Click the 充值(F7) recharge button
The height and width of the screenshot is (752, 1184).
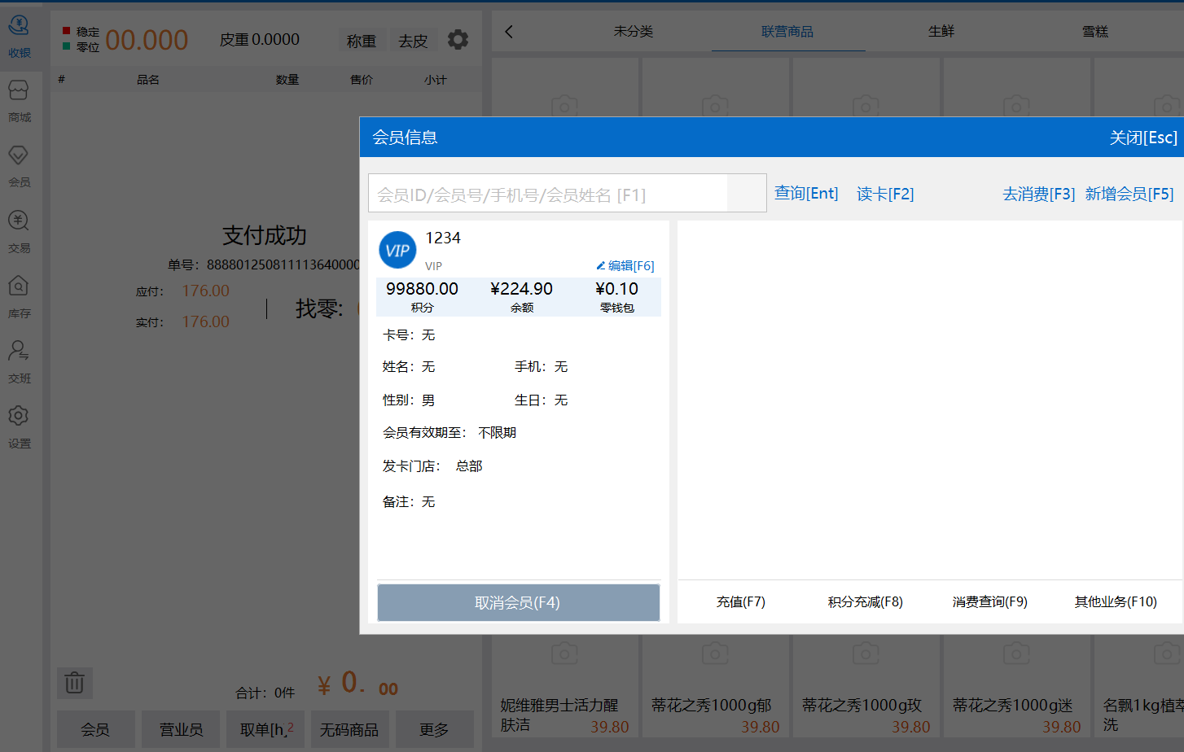point(741,601)
